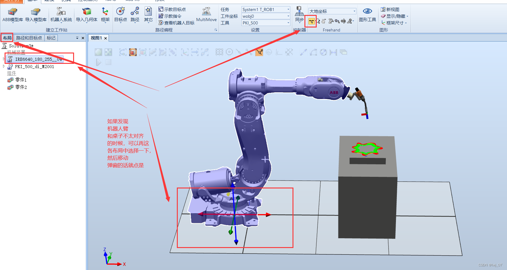The height and width of the screenshot is (270, 507).
Task: Click the simulation Play button
Action: coord(99,62)
